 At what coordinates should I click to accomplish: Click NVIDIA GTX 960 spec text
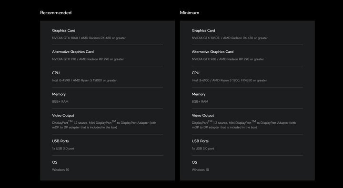[x=228, y=59]
